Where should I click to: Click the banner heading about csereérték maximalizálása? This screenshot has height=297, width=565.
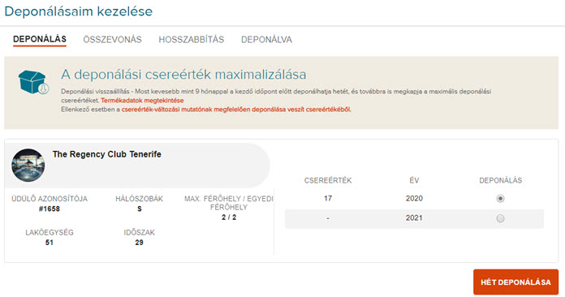pyautogui.click(x=183, y=75)
